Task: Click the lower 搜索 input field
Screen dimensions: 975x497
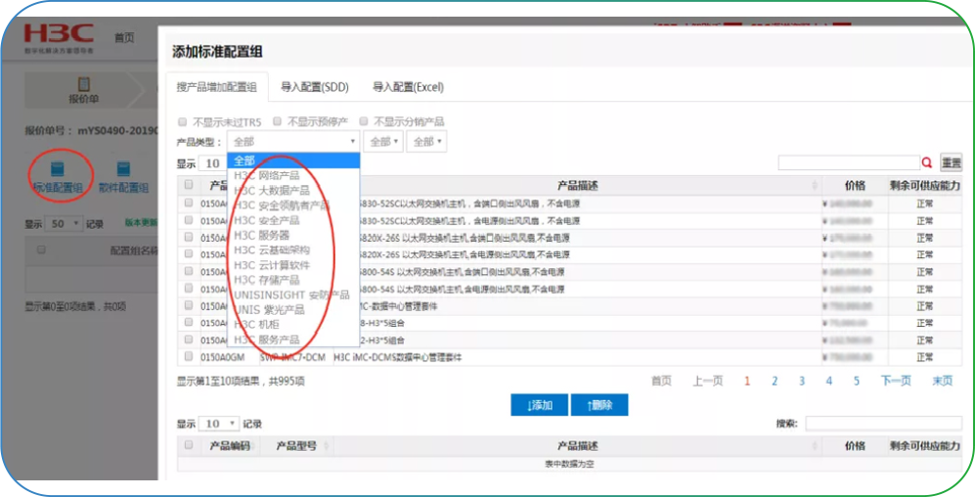Action: point(884,424)
